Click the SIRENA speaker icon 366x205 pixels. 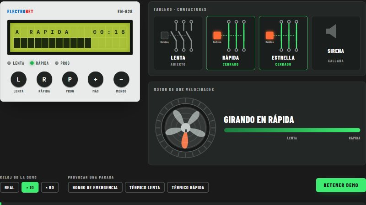(331, 31)
